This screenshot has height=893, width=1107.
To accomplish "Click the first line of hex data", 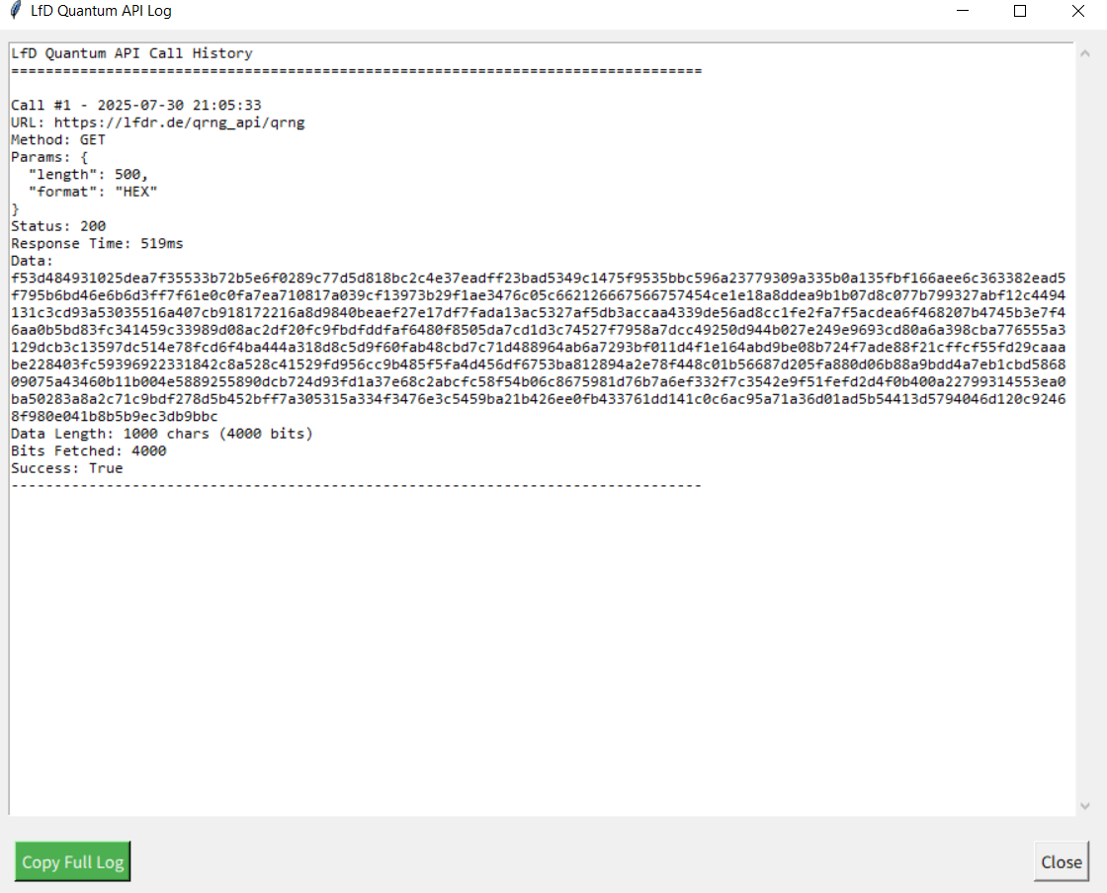I will (538, 278).
